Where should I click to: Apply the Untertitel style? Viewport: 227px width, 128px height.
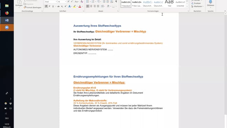pos(180,4)
